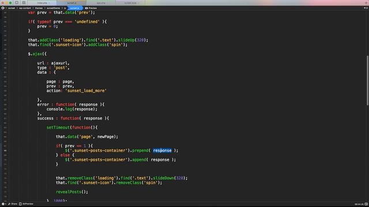Open the sunset.scss file tab

tap(130, 3)
